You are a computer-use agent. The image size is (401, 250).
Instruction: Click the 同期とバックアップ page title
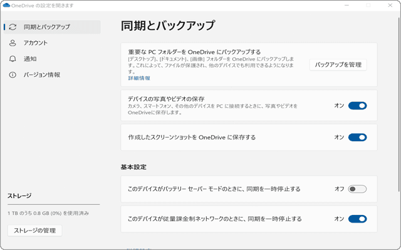pos(168,26)
